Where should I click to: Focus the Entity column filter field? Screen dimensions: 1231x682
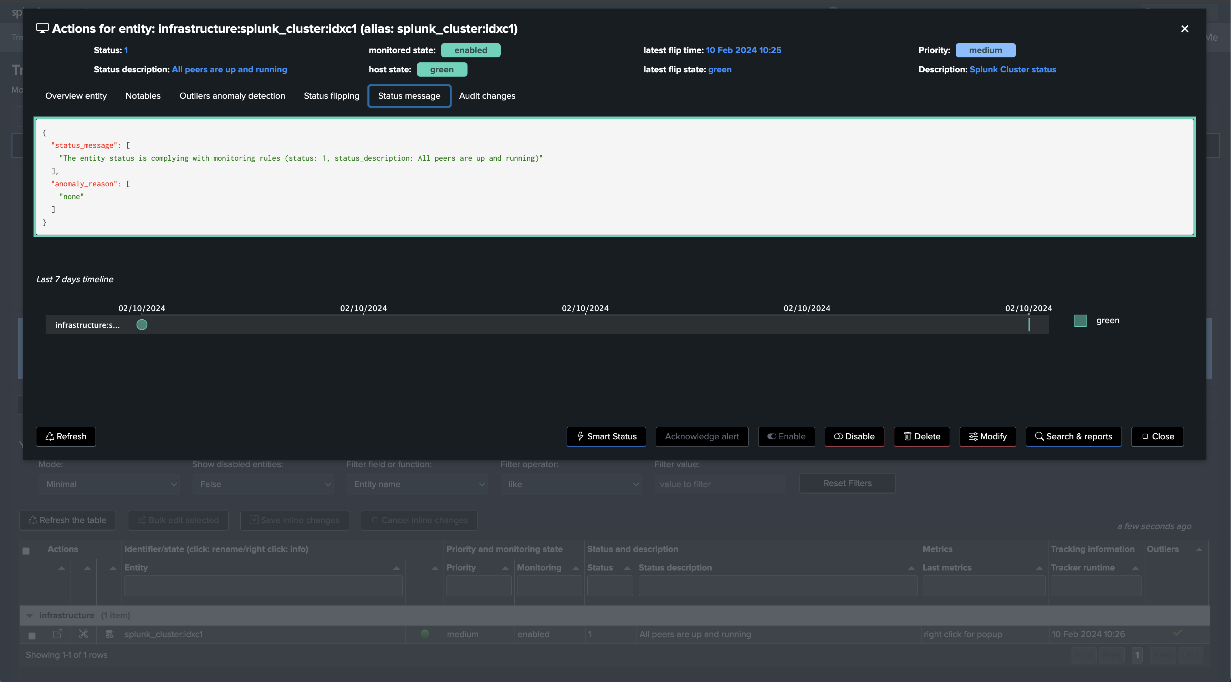[263, 585]
